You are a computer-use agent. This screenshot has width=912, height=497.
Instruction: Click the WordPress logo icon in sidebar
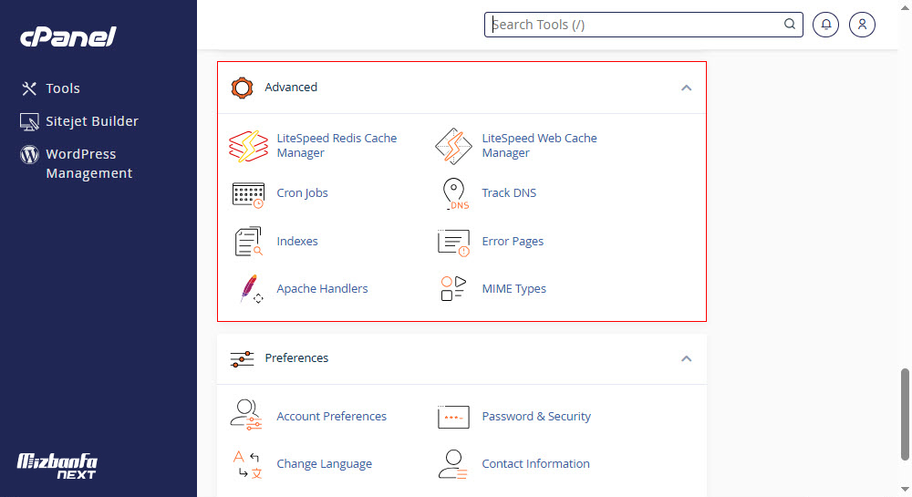(x=29, y=155)
